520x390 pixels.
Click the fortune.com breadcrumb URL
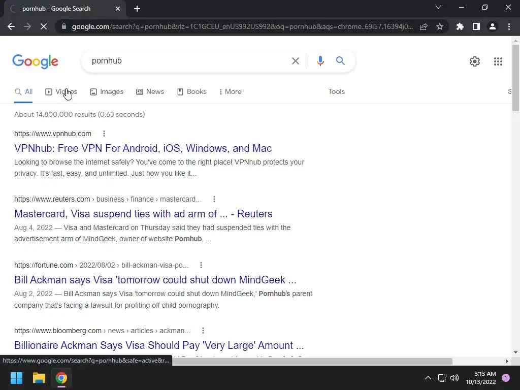click(x=101, y=265)
